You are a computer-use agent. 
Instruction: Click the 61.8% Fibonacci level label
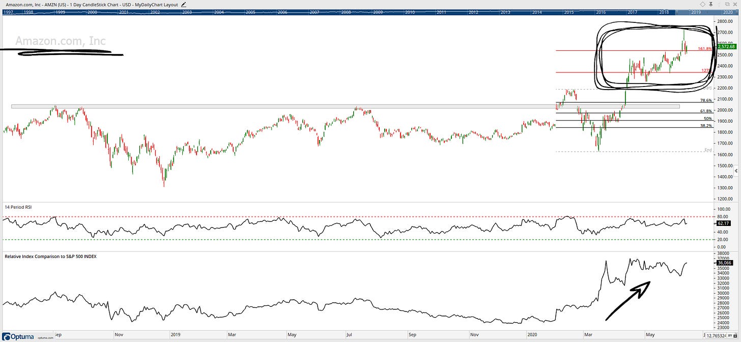click(x=706, y=111)
